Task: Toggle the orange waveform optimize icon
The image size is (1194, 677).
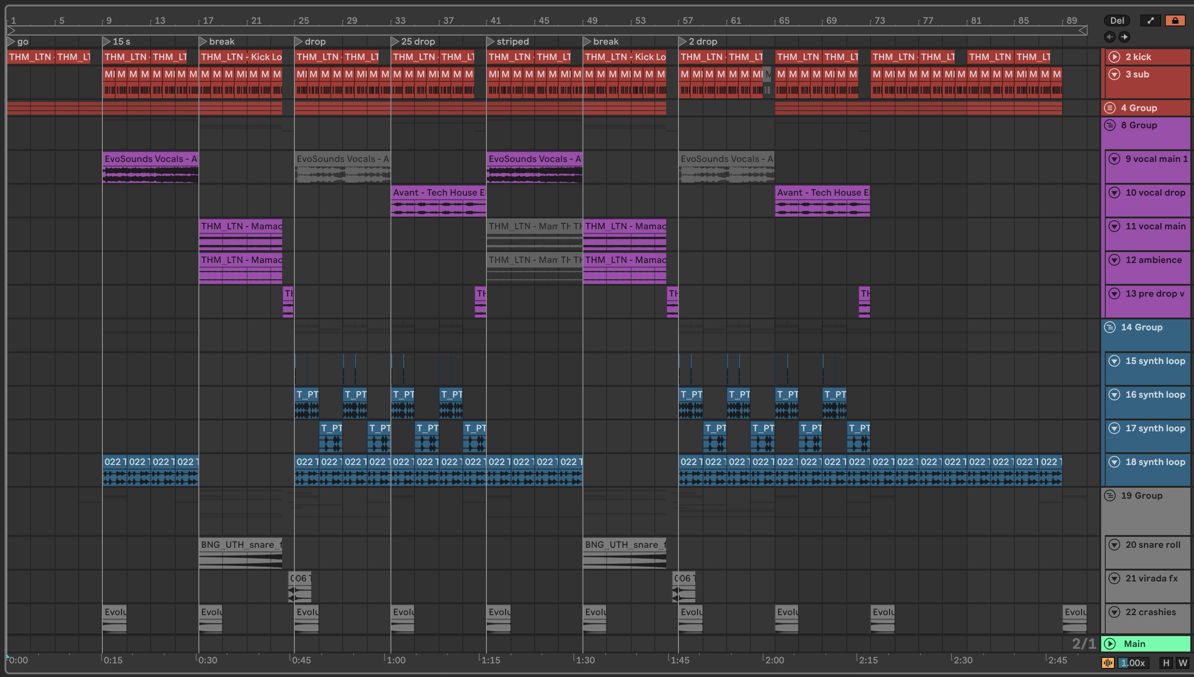Action: (x=1108, y=663)
